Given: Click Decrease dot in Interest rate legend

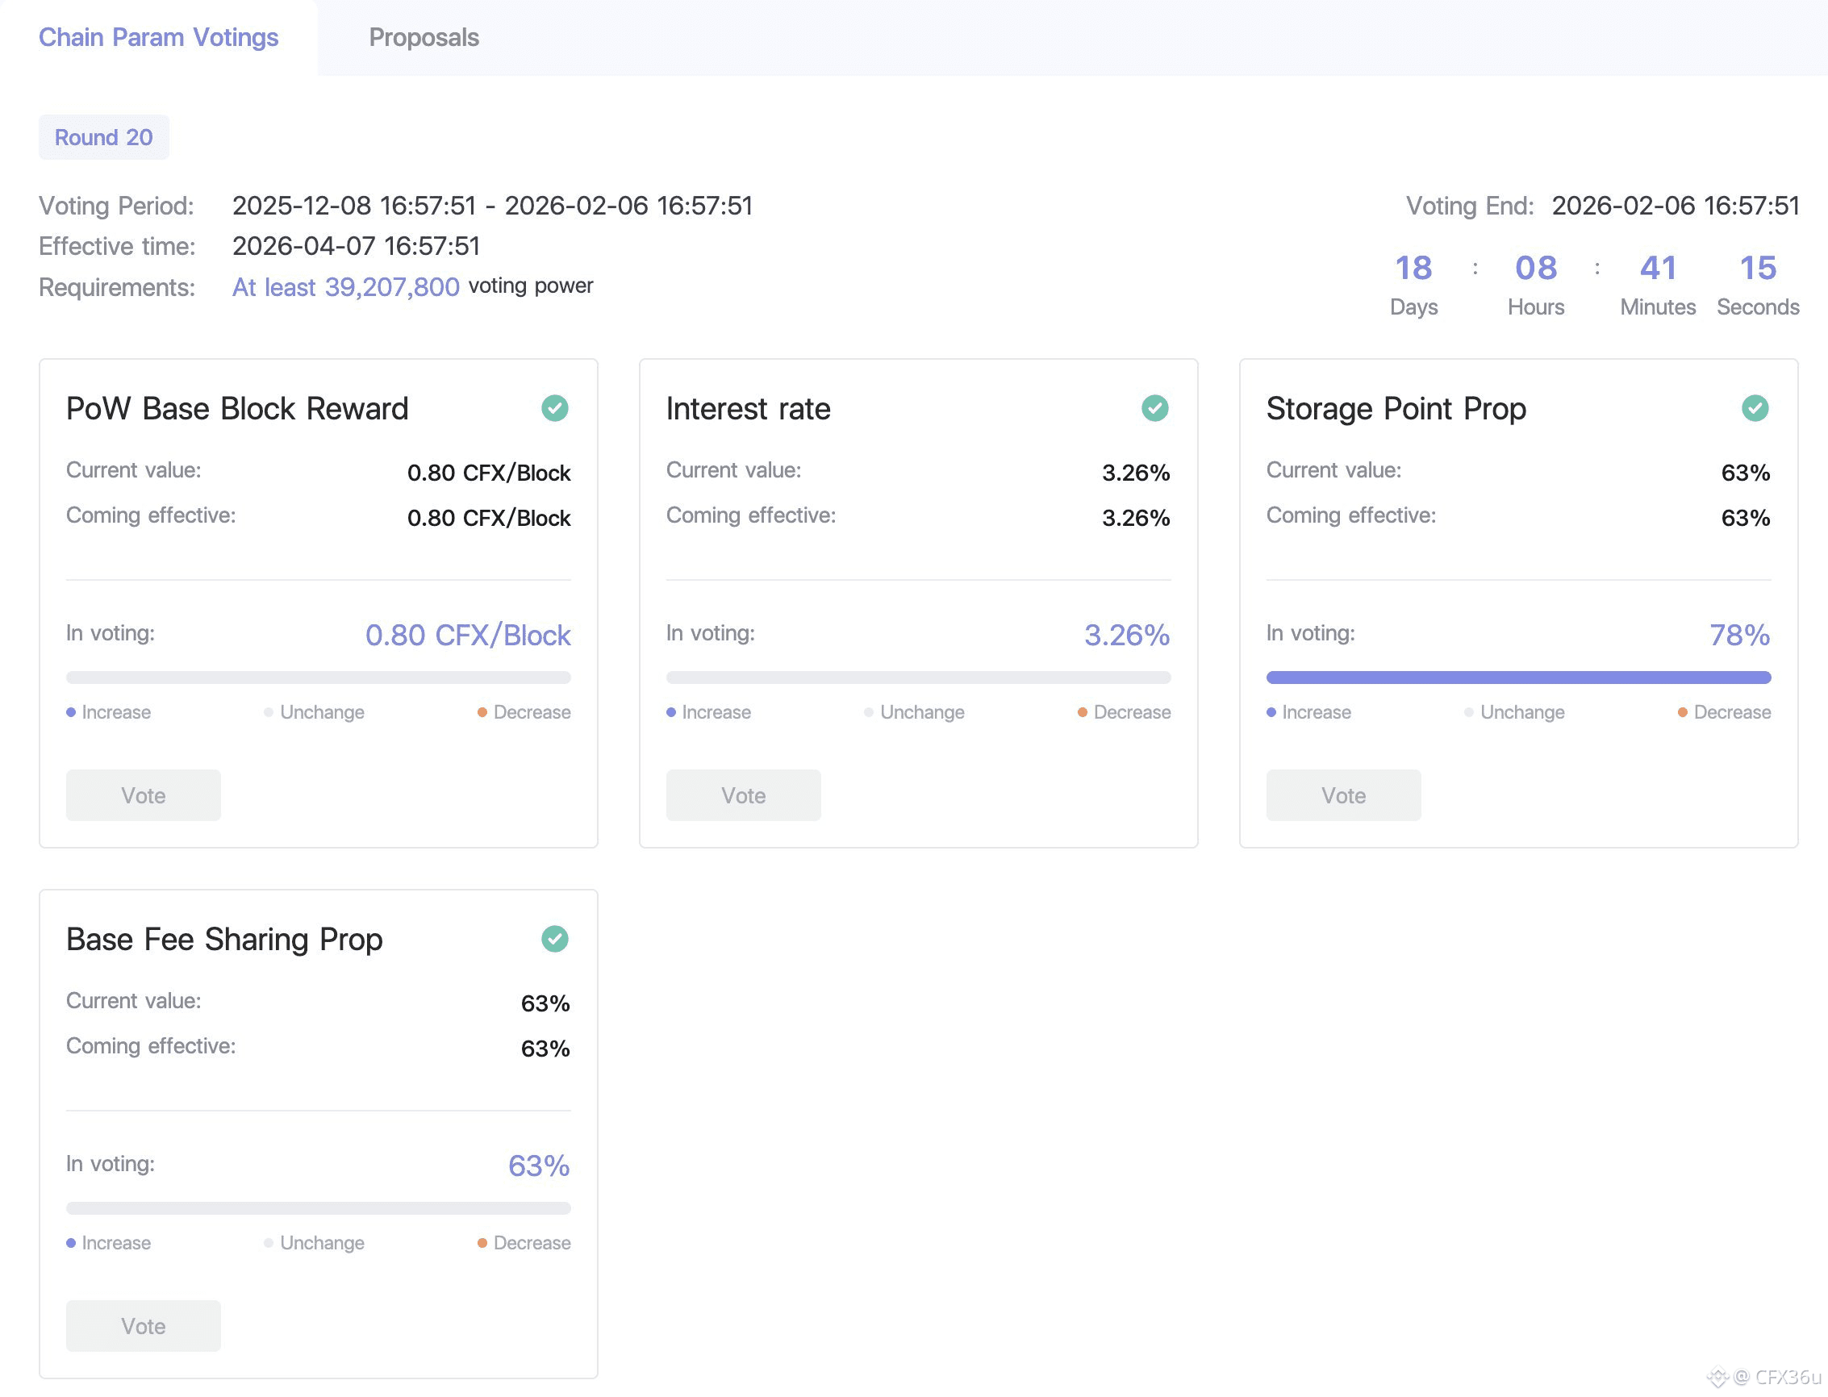Looking at the screenshot, I should (1082, 713).
